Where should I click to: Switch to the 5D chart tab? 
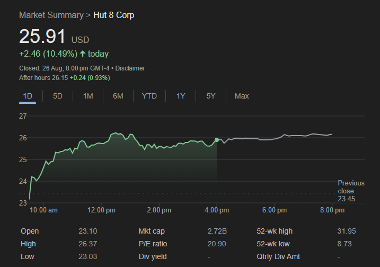58,96
